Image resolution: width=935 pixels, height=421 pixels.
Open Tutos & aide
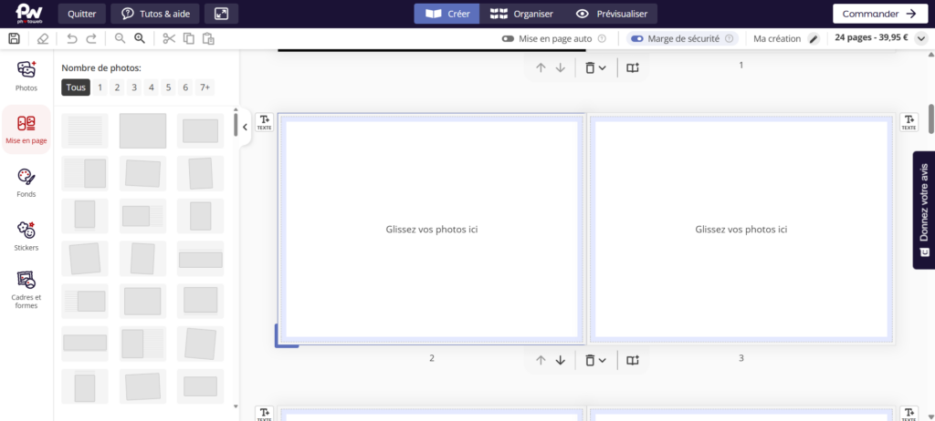[155, 14]
